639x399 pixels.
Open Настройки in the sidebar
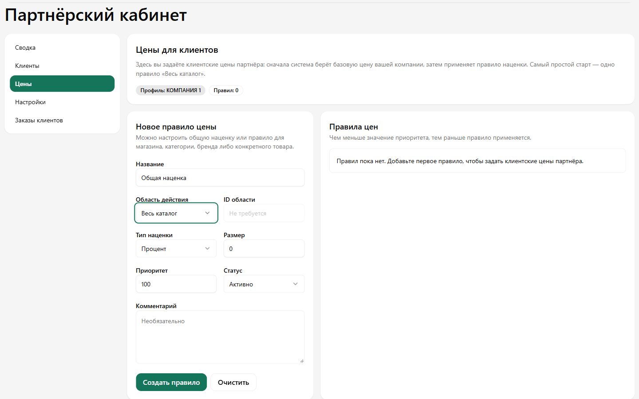pos(62,102)
